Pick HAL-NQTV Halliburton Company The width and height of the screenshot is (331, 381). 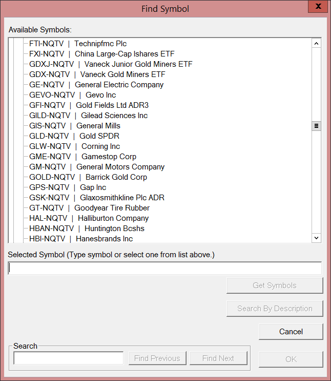(x=89, y=218)
